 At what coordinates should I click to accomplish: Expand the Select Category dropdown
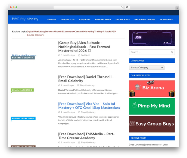(x=147, y=68)
